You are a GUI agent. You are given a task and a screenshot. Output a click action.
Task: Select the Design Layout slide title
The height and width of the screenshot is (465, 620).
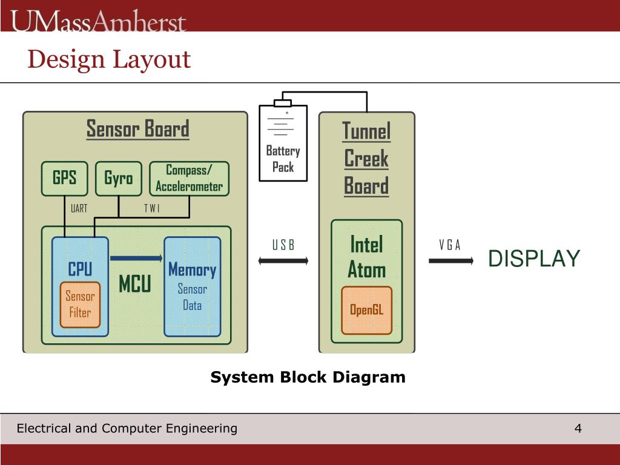[x=109, y=60]
